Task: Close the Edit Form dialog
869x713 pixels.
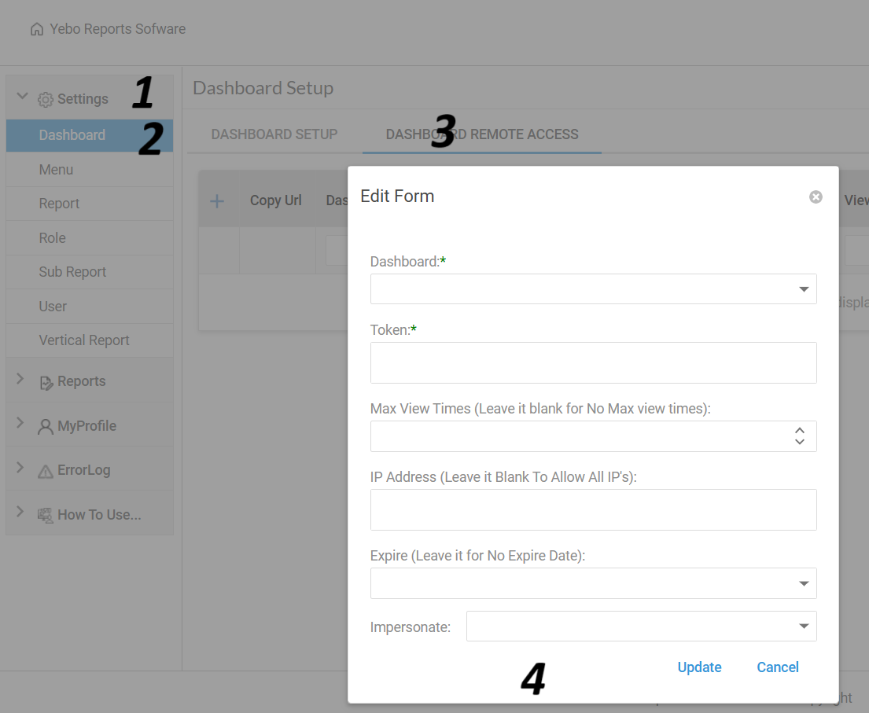Action: point(816,197)
